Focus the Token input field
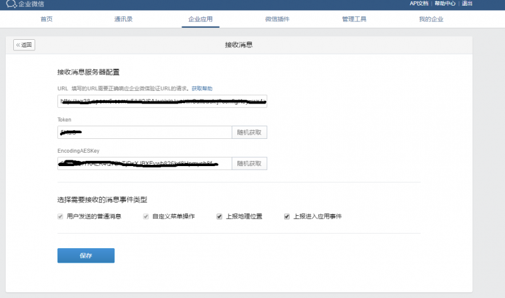The image size is (505, 298). coord(145,133)
